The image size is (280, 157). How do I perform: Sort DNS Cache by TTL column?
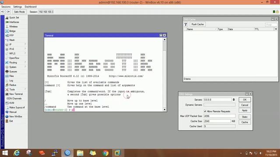[264, 29]
